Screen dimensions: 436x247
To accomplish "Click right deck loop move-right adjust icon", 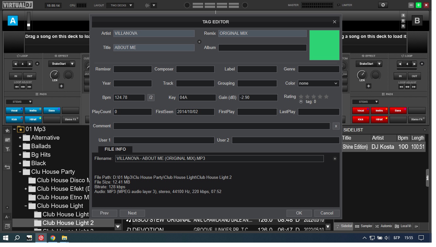I will point(414,87).
